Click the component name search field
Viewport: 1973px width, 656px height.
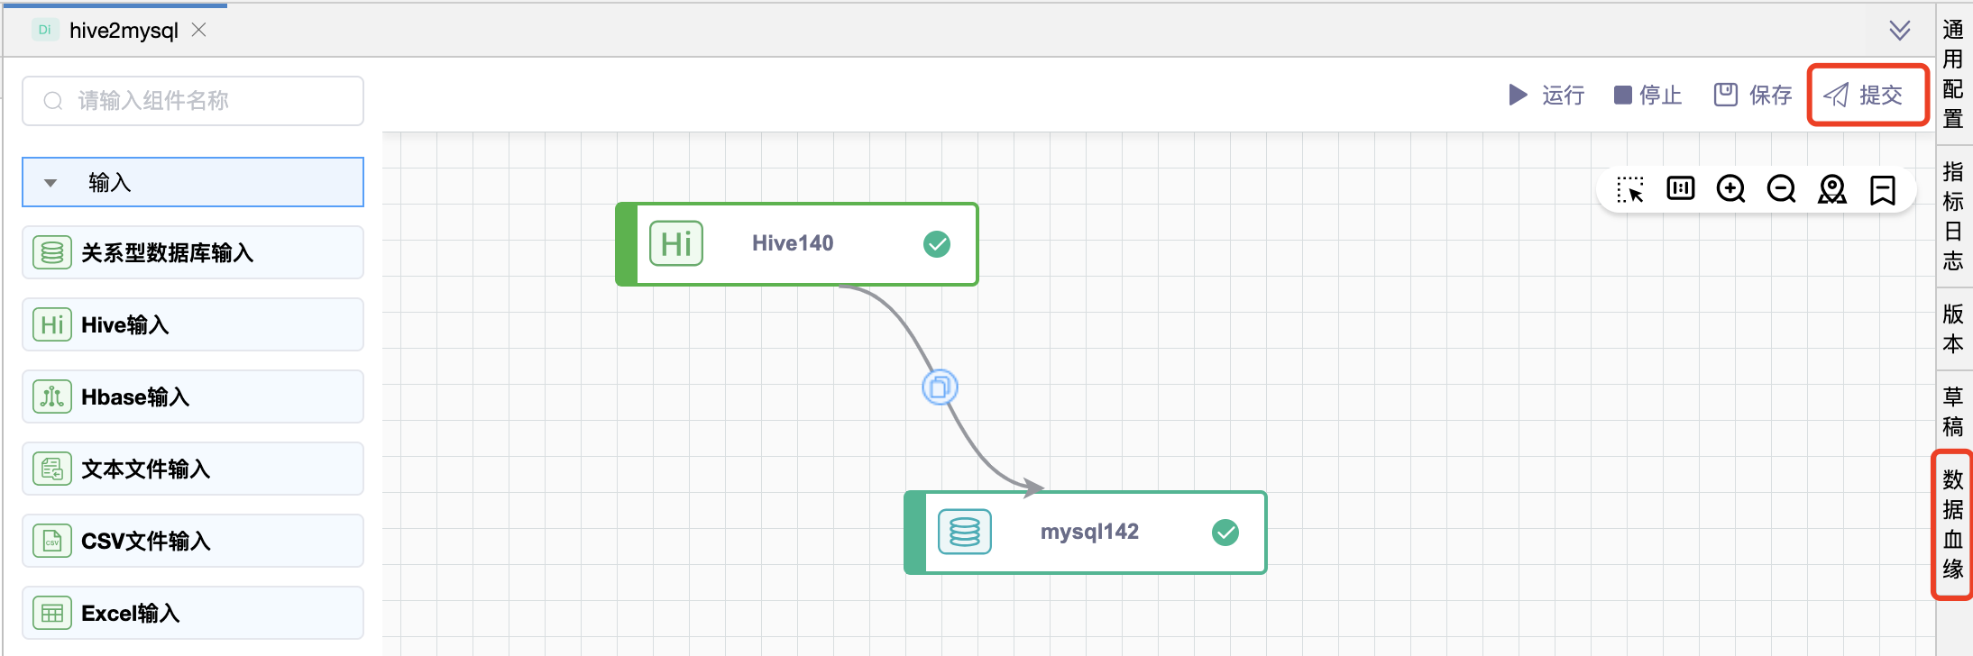click(193, 101)
